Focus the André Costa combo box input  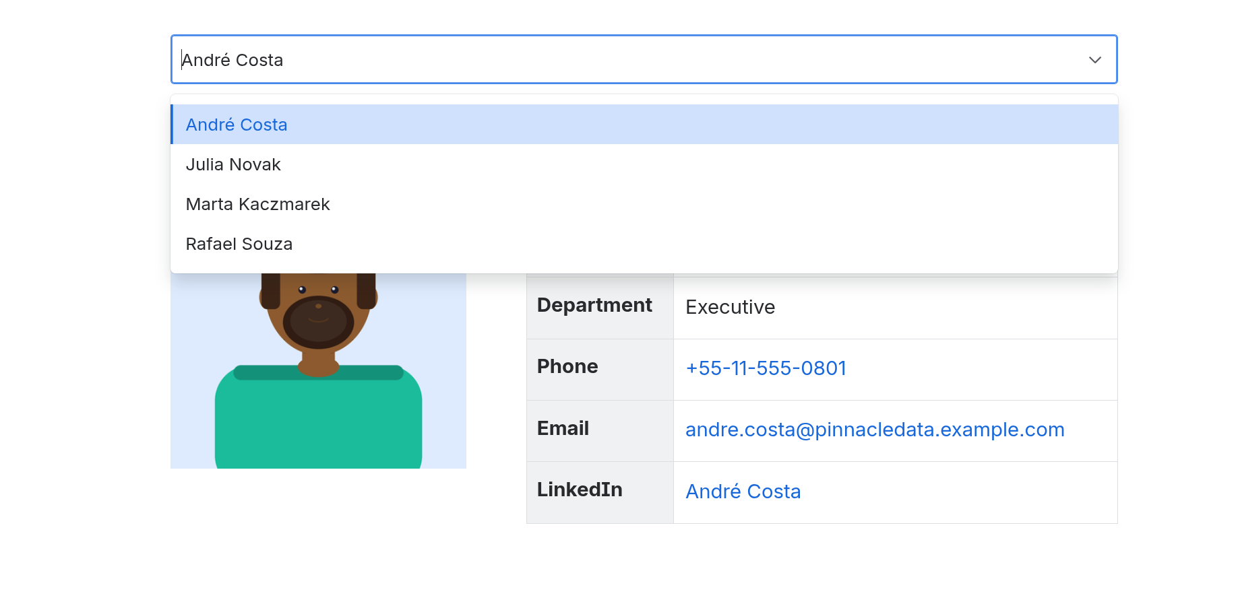(607, 60)
